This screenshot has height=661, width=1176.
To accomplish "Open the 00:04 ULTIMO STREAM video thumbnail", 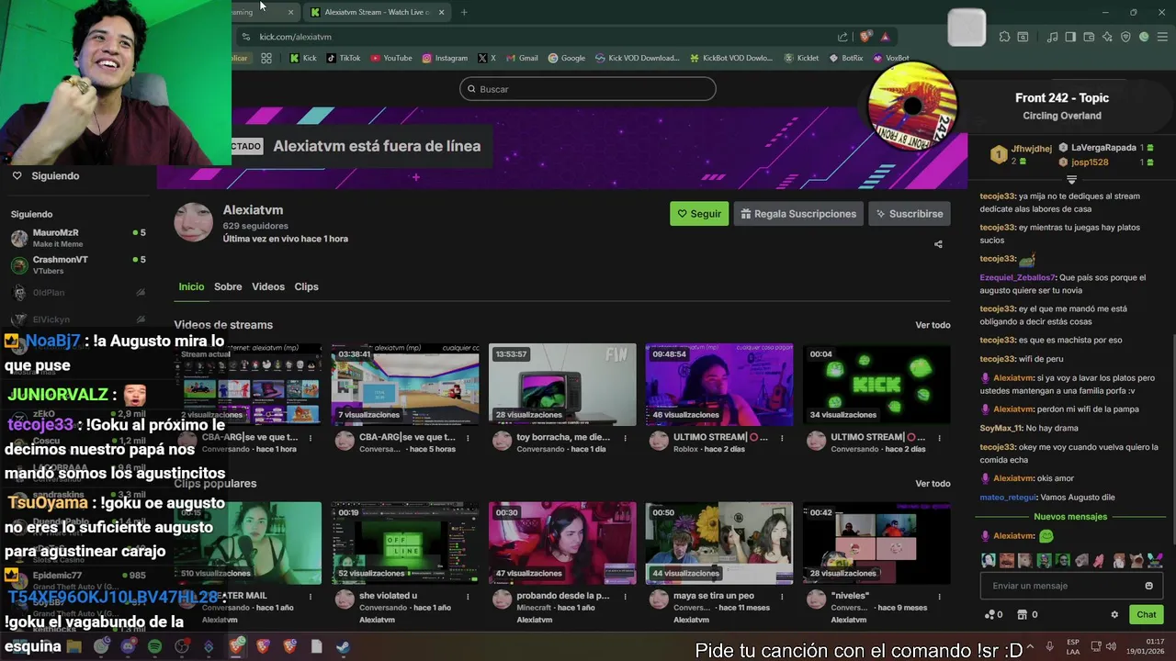I will pos(876,385).
